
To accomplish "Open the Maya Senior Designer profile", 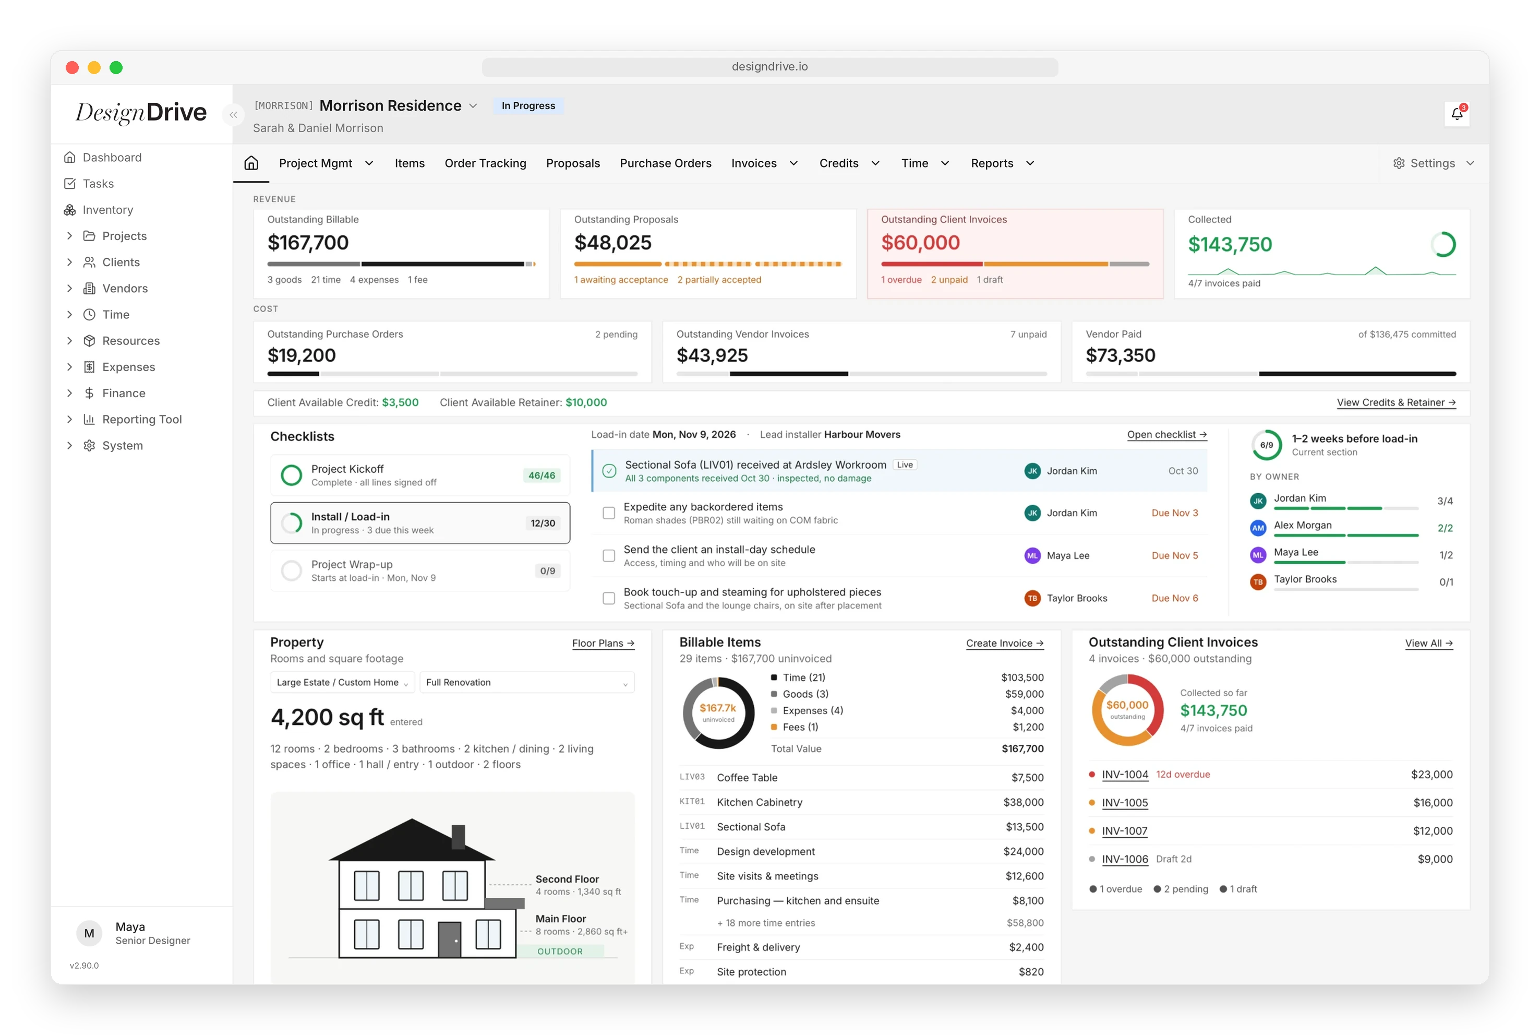I will [133, 933].
